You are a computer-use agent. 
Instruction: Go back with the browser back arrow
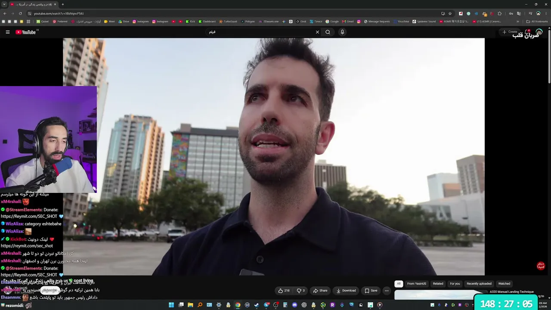click(x=5, y=13)
